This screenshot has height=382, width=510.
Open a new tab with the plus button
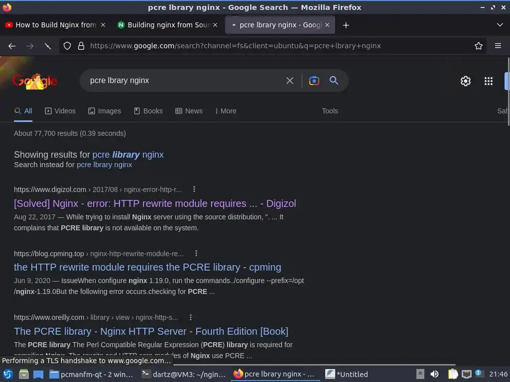pos(346,25)
